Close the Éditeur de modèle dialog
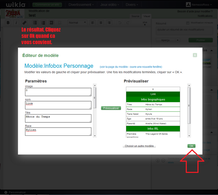This screenshot has width=218, height=195. [x=195, y=55]
